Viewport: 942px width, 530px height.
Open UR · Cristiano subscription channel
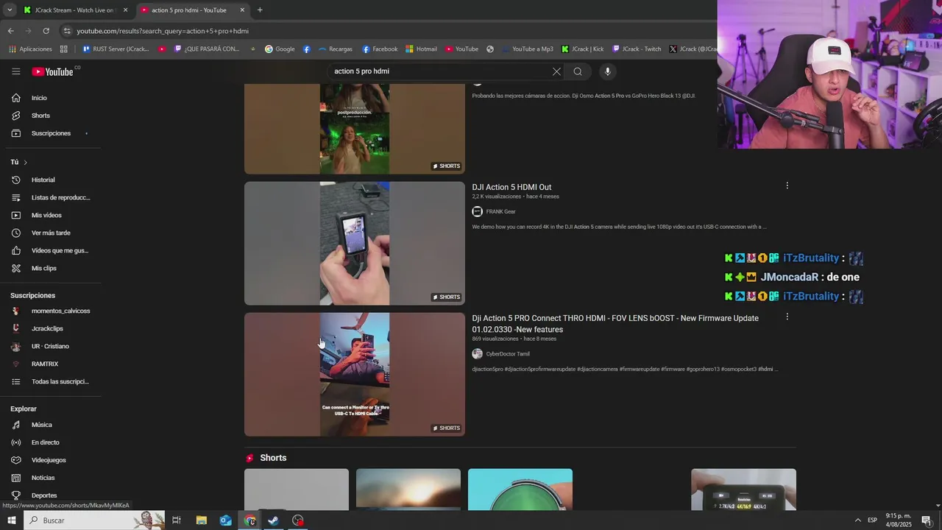51,346
